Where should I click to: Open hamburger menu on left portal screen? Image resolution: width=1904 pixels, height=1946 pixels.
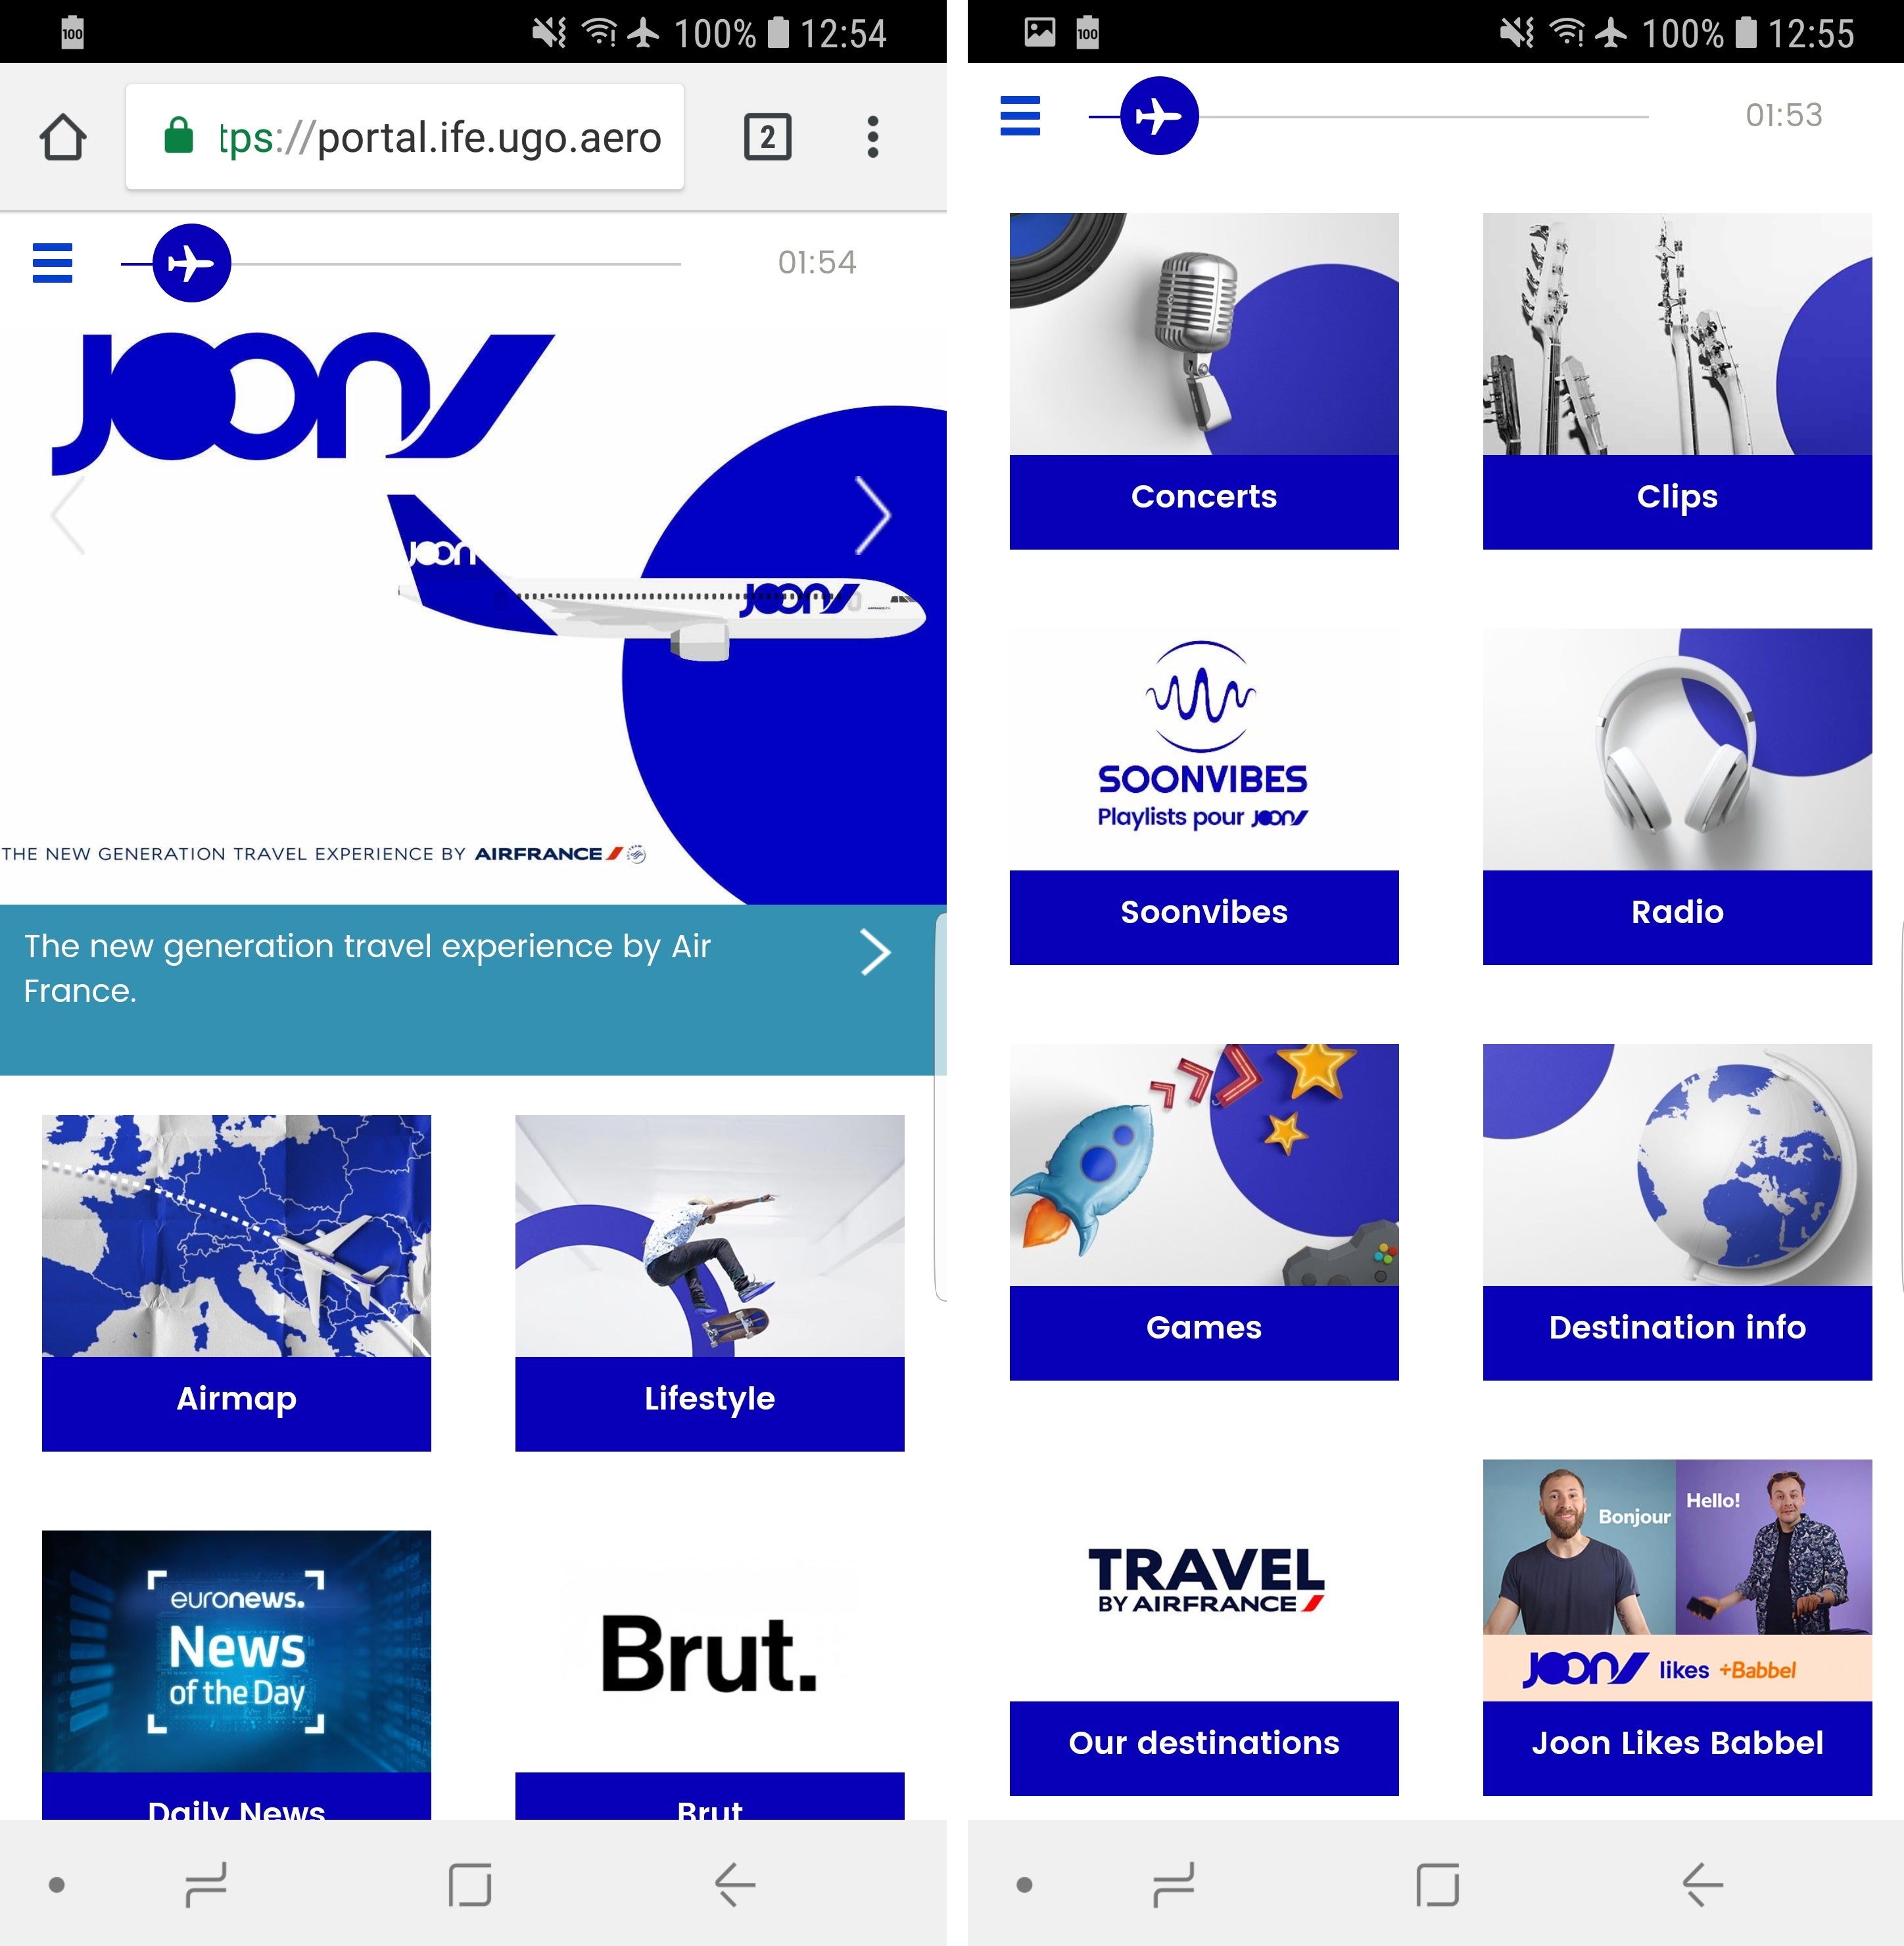[x=52, y=263]
